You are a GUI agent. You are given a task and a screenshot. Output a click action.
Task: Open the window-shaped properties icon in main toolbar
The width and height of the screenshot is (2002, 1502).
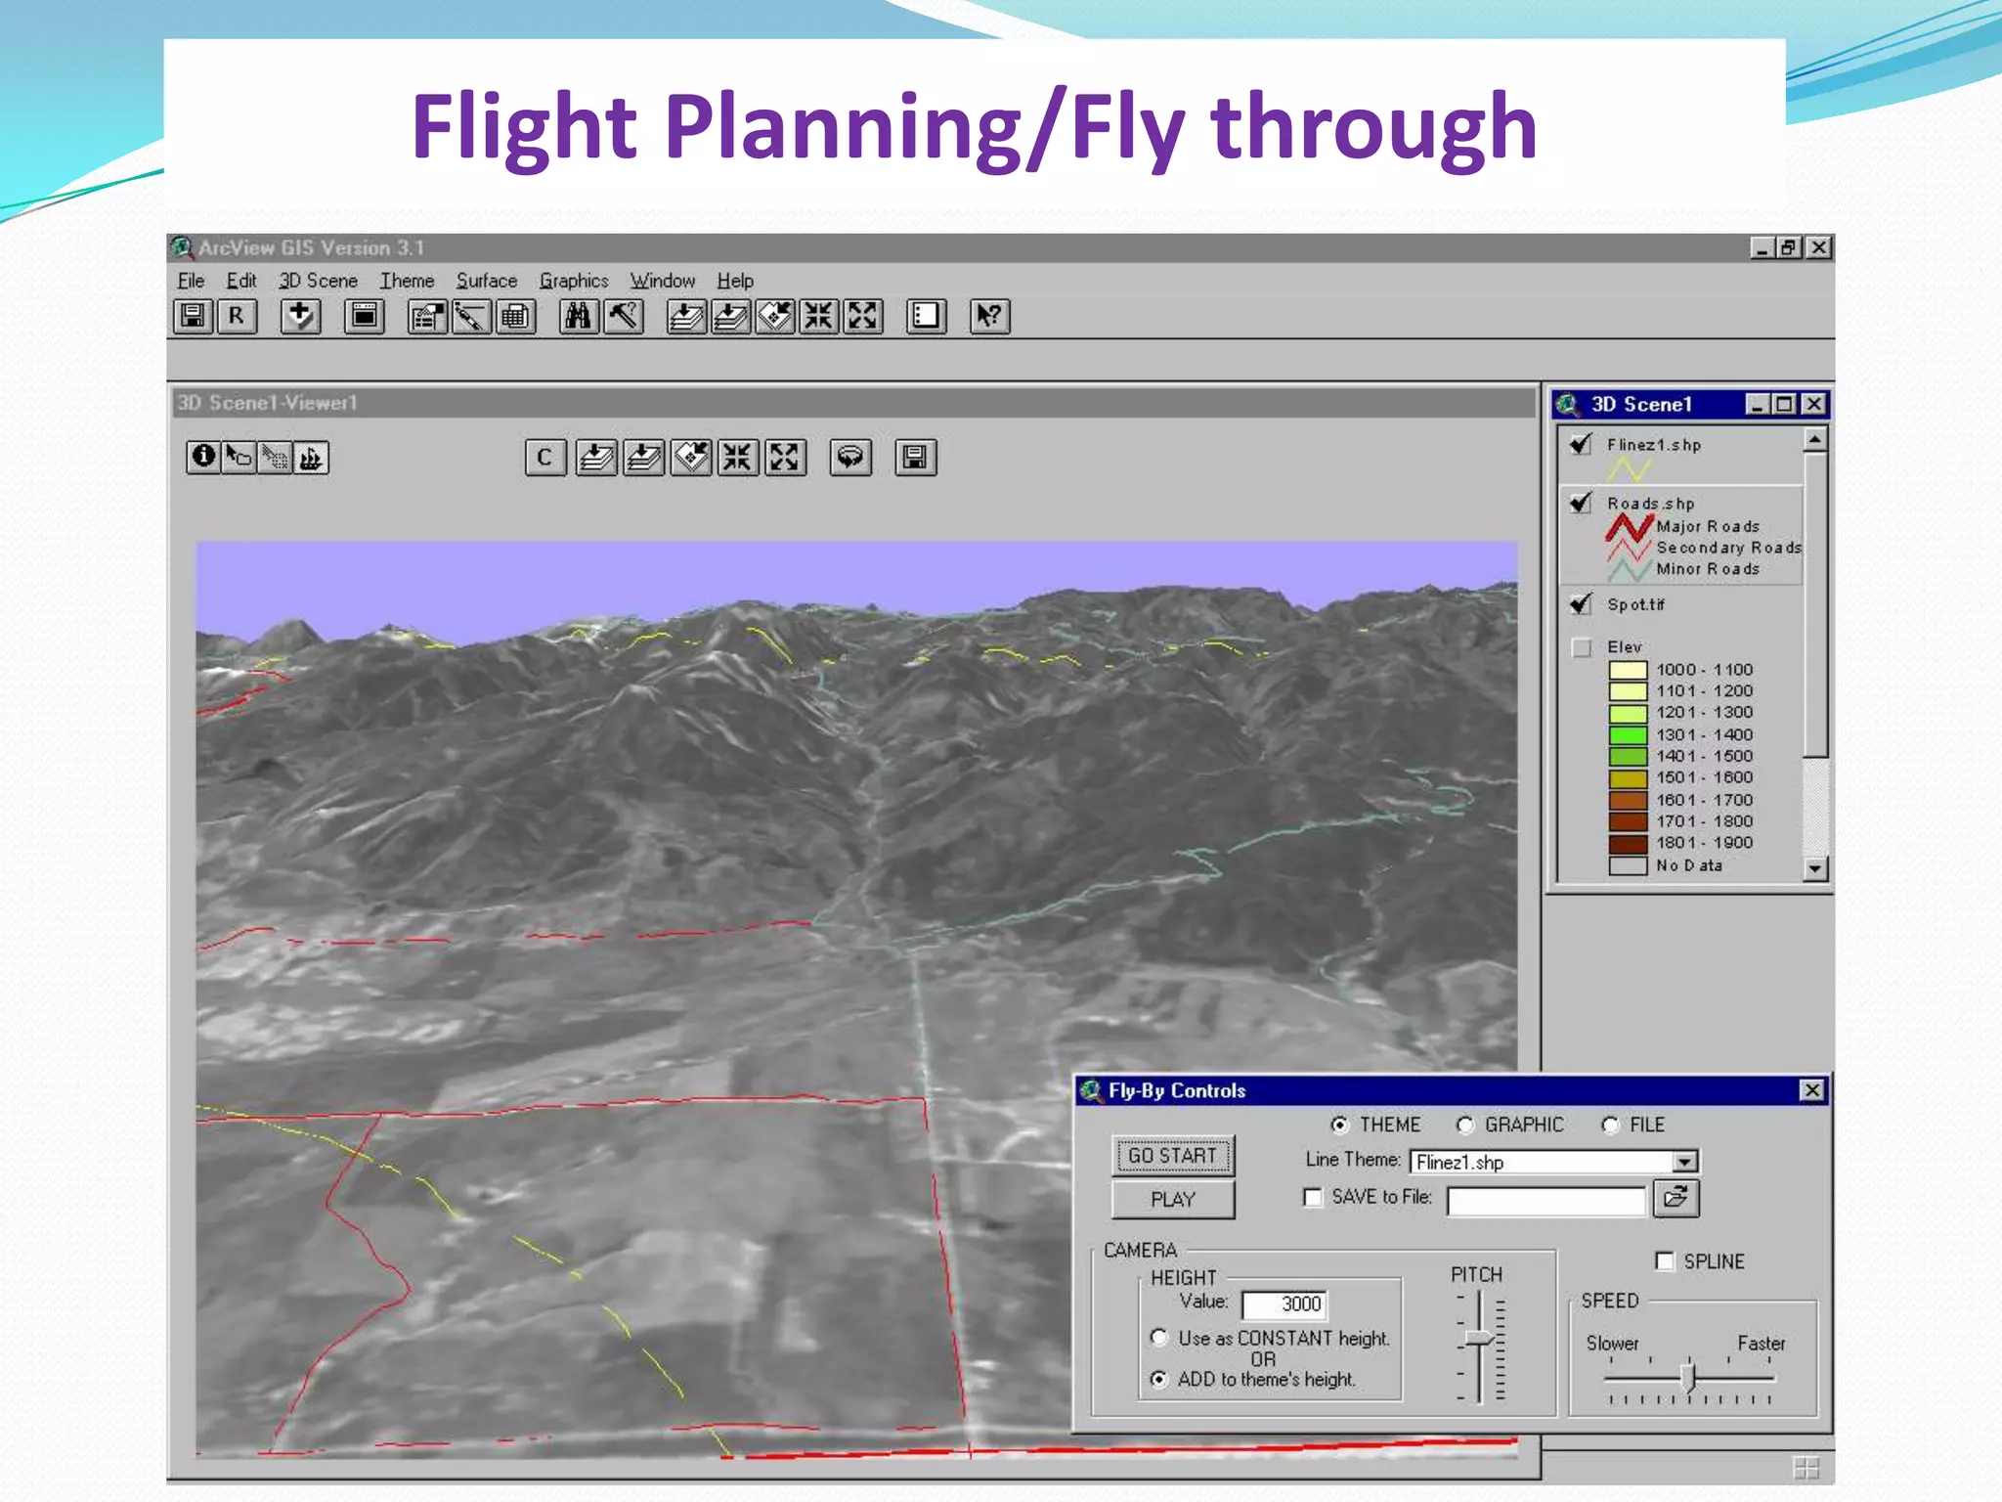pos(365,316)
